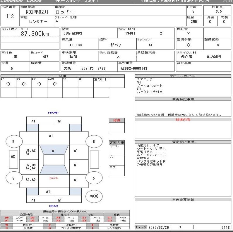Click the red L code for lens crack
The width and height of the screenshot is (233, 232).
[92, 228]
